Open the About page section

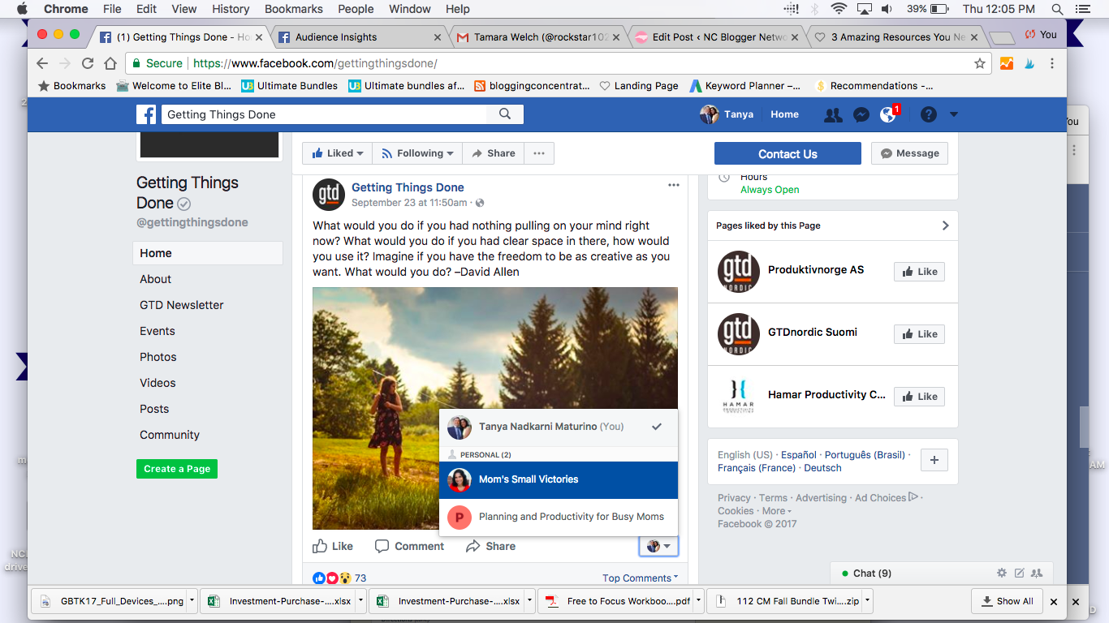click(155, 279)
